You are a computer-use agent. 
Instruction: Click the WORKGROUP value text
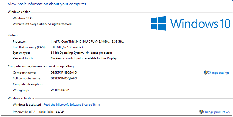[x=60, y=90]
